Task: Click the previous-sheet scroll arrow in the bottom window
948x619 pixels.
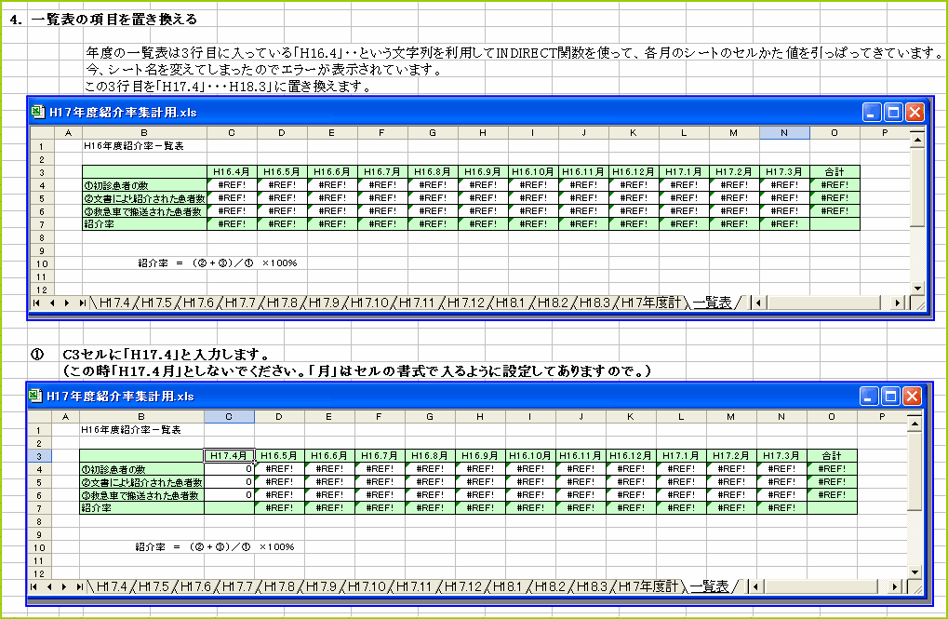Action: pyautogui.click(x=48, y=587)
